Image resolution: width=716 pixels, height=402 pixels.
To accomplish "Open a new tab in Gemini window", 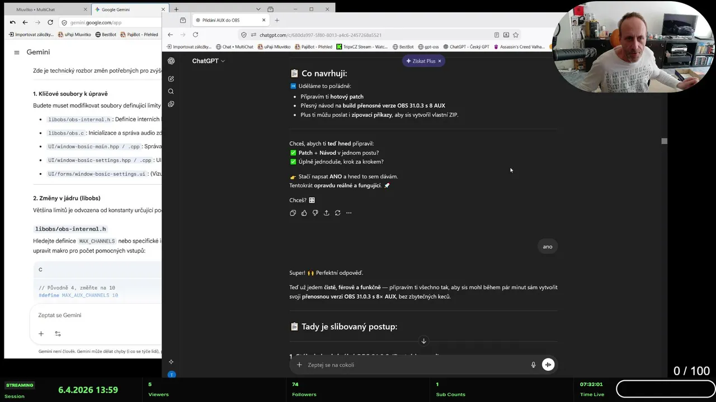I will pos(176,9).
